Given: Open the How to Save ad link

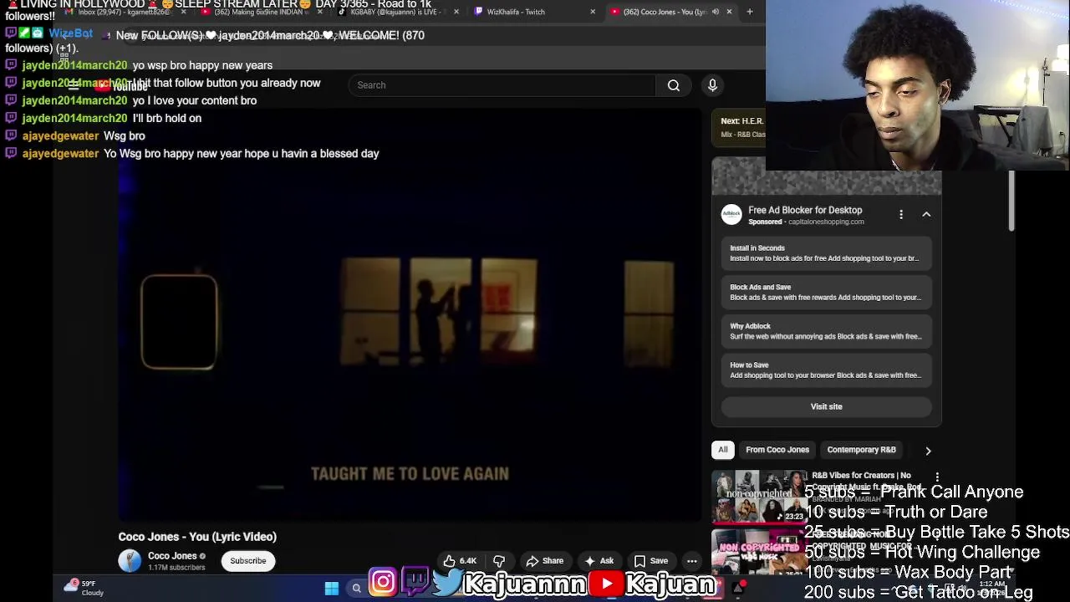Looking at the screenshot, I should pyautogui.click(x=826, y=370).
